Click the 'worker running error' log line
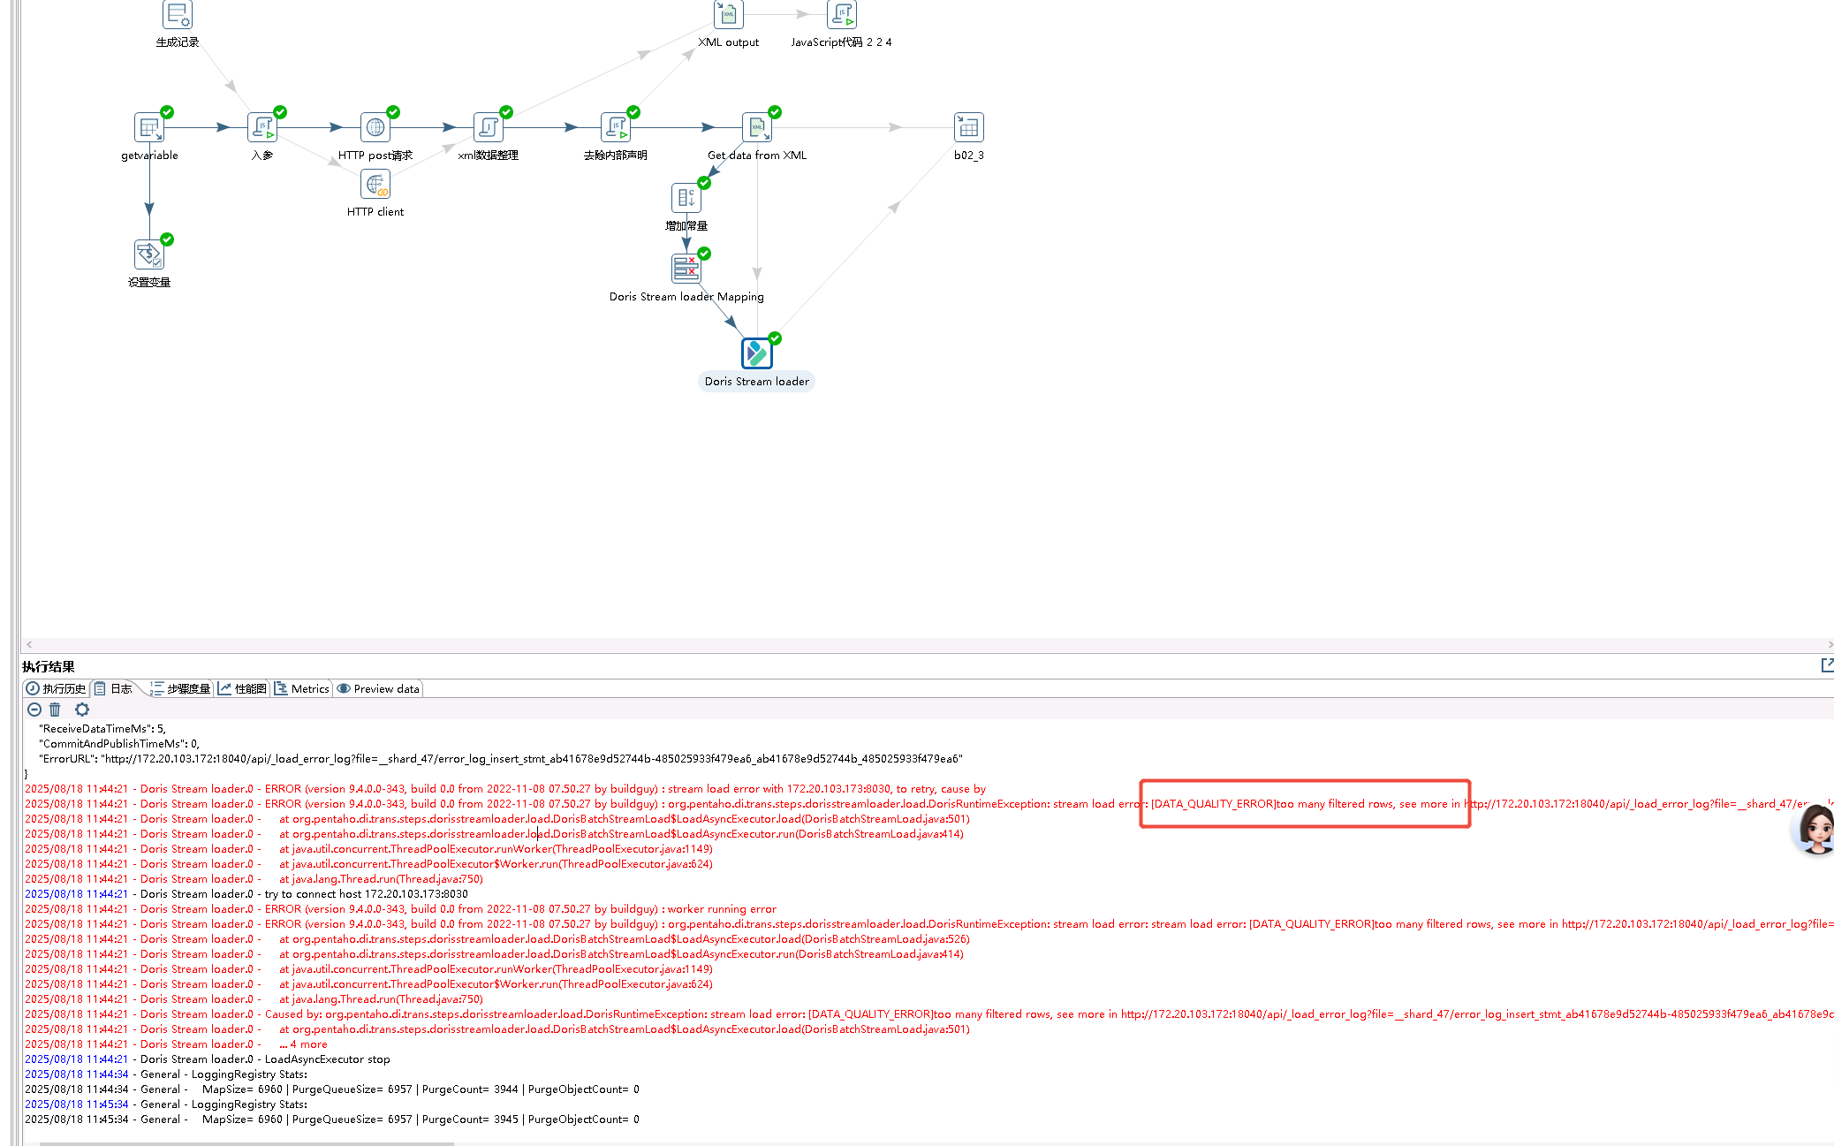The image size is (1834, 1146). [x=401, y=909]
